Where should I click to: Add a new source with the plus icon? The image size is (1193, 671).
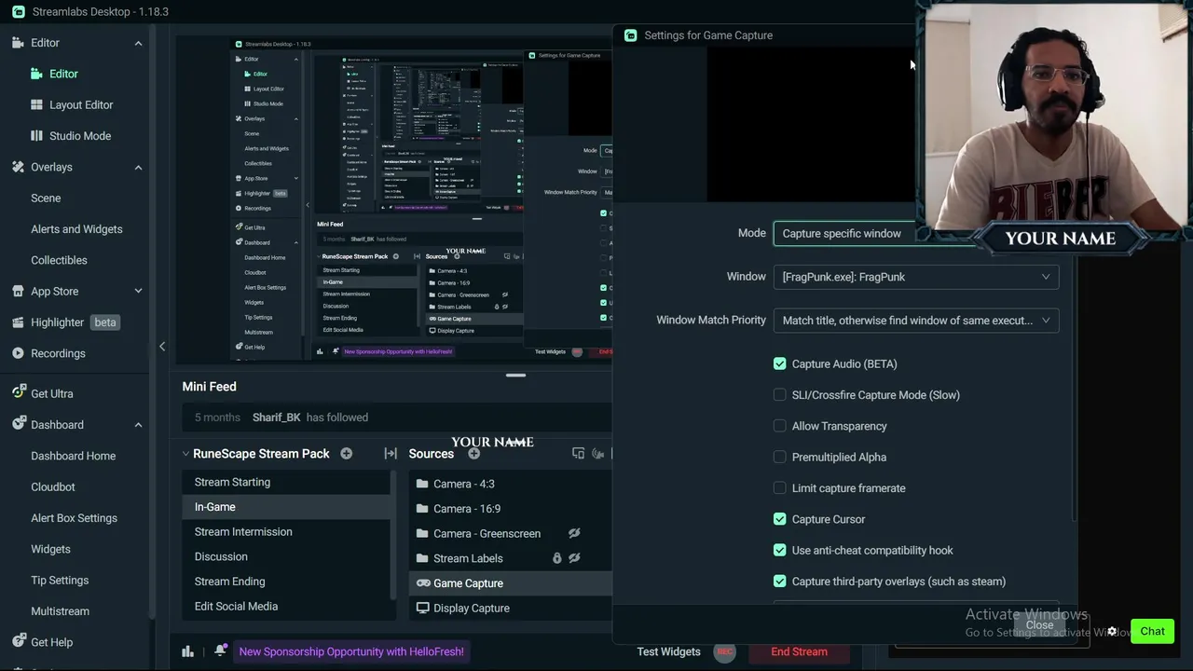(x=474, y=454)
